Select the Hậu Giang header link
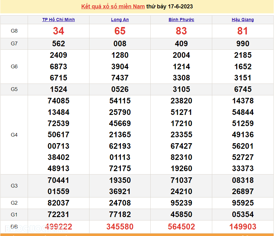Screen dimensions: 275x236 pyautogui.click(x=243, y=20)
